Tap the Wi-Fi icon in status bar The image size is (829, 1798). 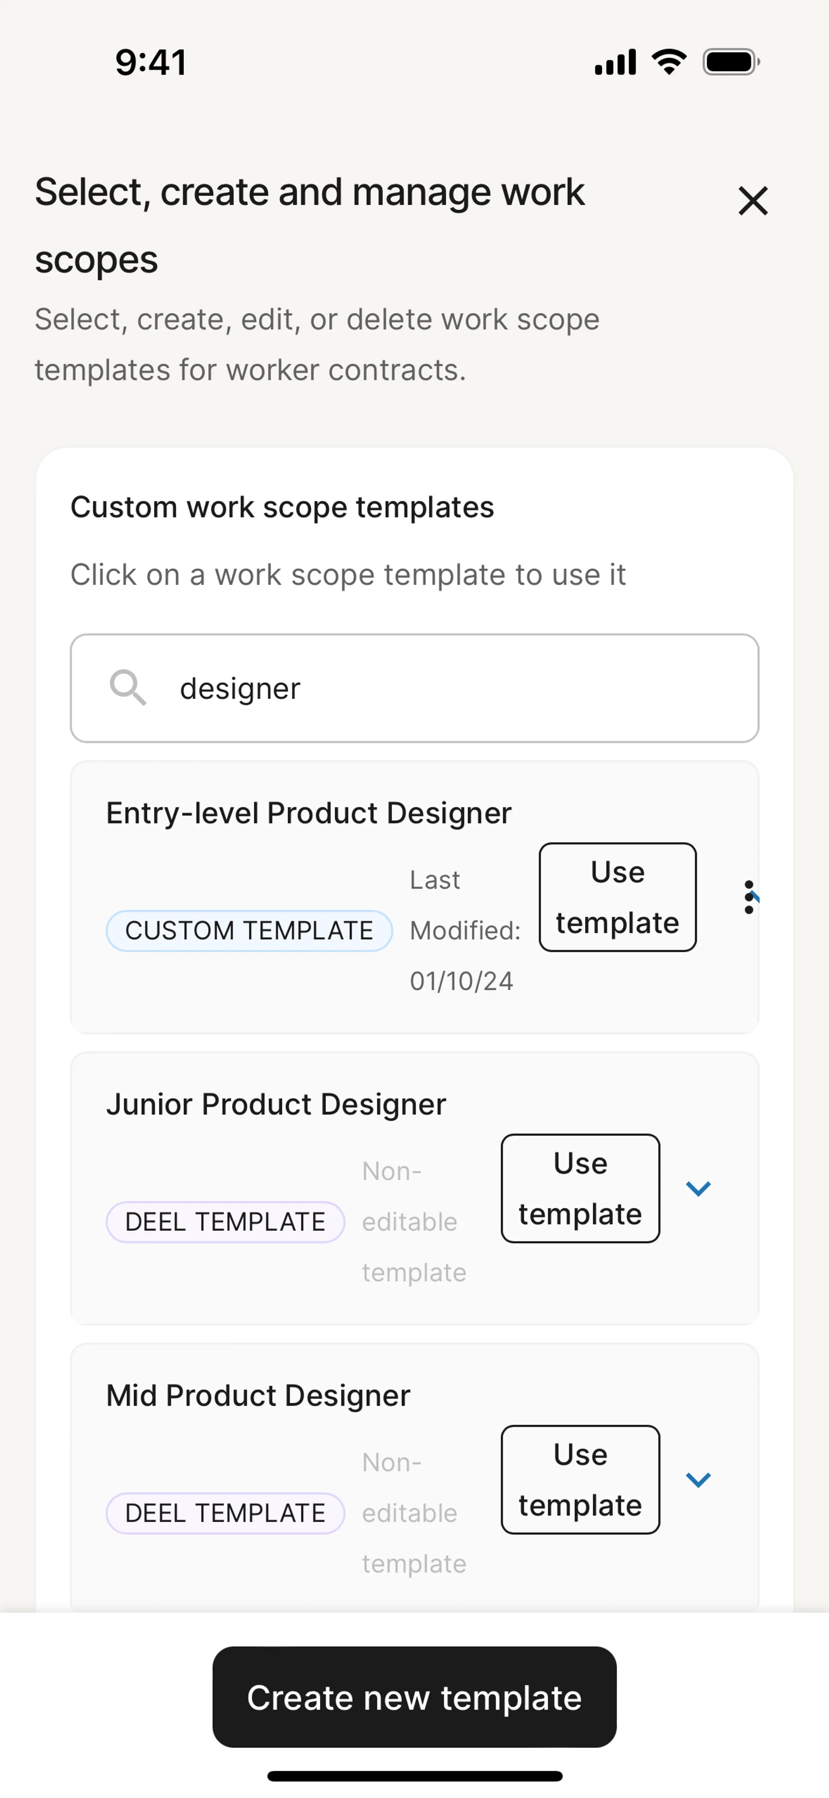(x=668, y=62)
